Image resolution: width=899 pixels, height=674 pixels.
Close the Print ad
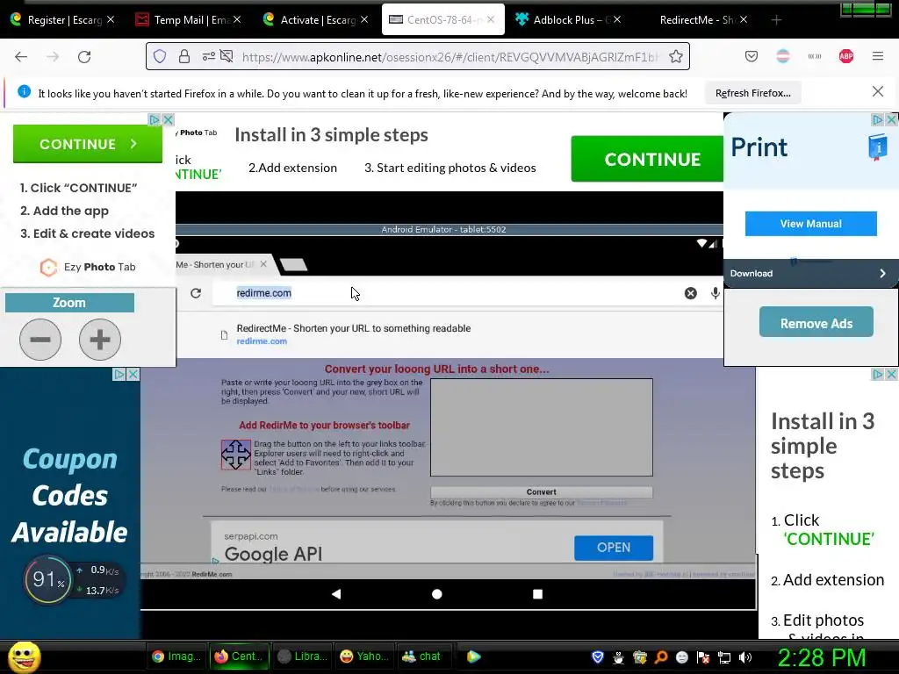(x=892, y=119)
